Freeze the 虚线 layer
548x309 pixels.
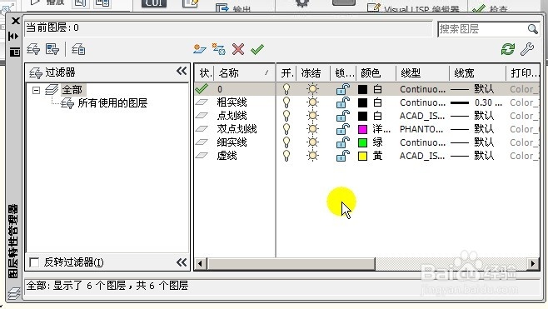312,156
